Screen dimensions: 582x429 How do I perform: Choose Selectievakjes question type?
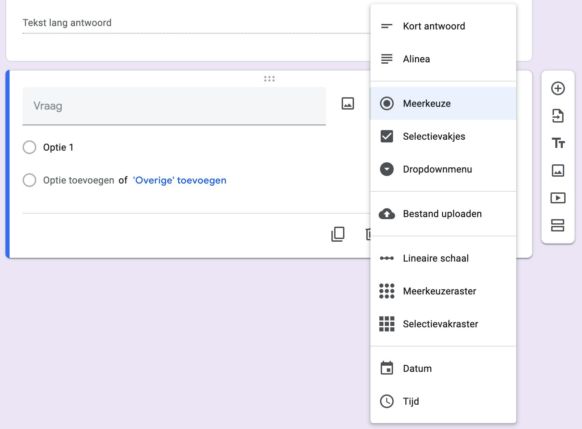point(434,136)
